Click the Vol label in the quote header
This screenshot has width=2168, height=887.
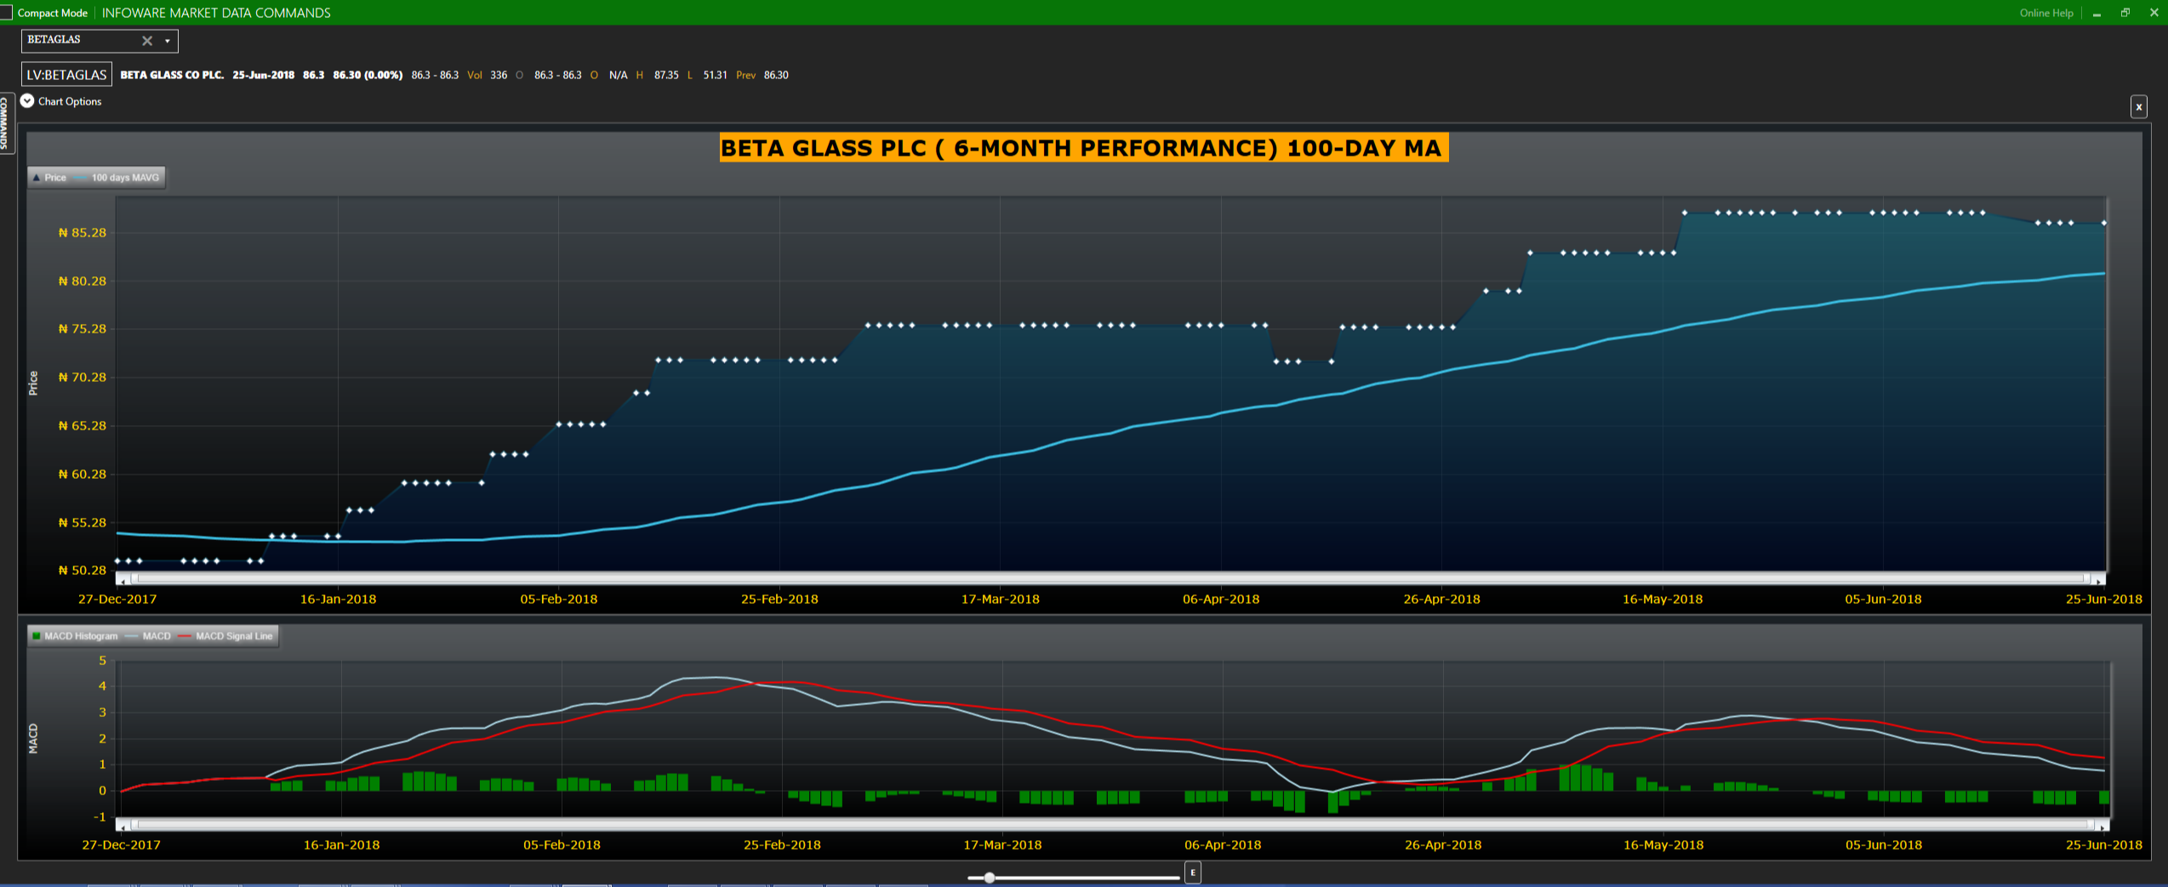click(x=475, y=75)
